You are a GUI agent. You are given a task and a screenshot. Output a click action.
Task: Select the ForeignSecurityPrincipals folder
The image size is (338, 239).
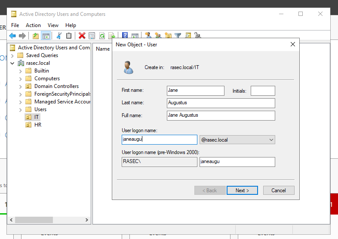tap(62, 94)
